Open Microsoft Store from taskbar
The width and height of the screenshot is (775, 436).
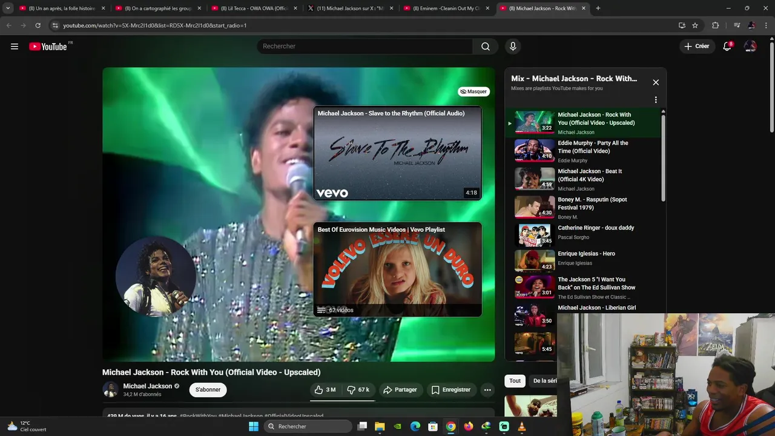click(433, 426)
